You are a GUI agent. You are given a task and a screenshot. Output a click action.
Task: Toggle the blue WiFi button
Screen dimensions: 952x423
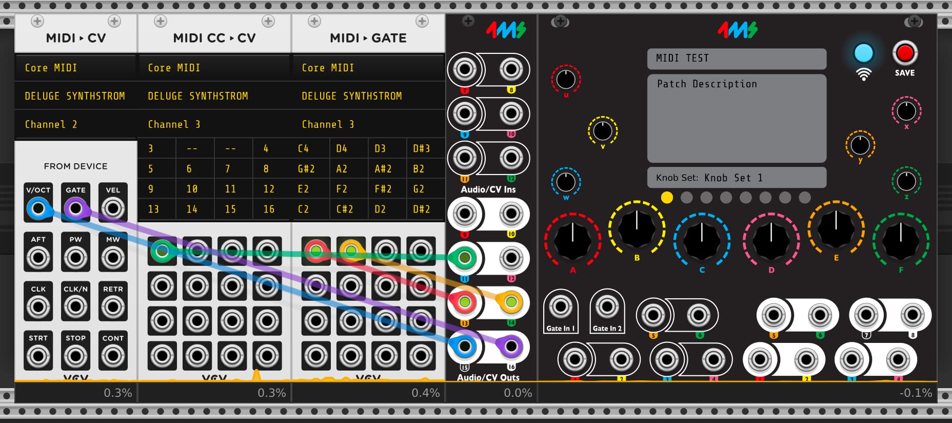coord(863,53)
